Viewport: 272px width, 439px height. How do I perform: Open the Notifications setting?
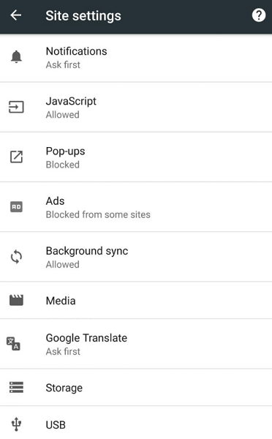click(136, 59)
